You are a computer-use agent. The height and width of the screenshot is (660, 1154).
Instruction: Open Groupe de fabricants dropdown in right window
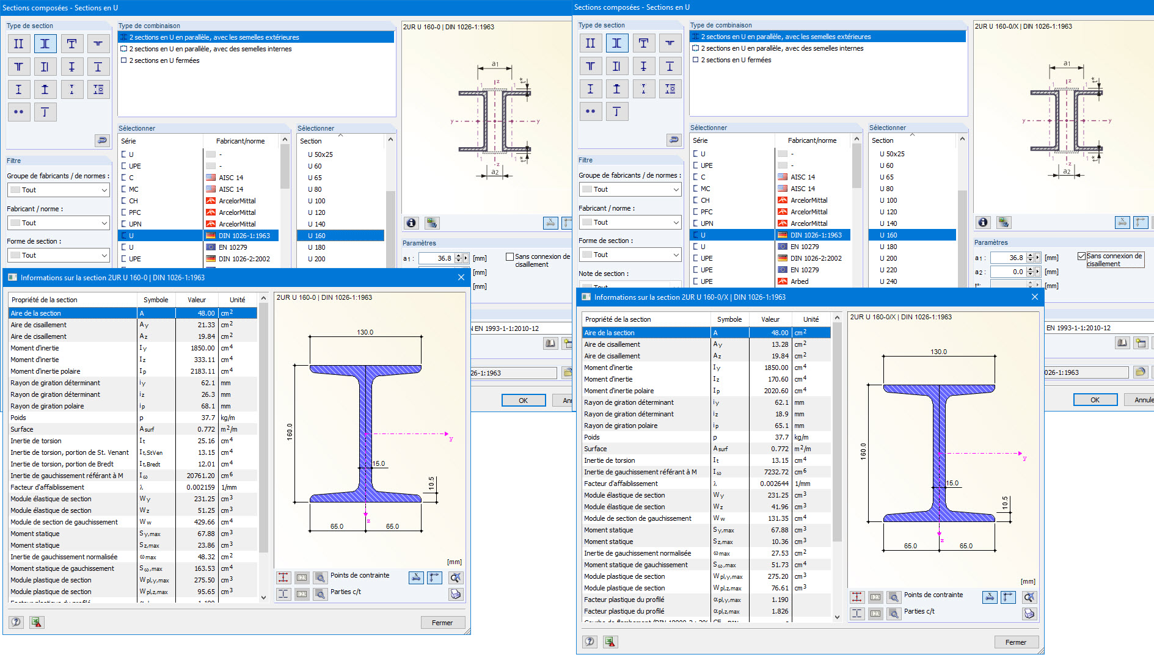[630, 189]
